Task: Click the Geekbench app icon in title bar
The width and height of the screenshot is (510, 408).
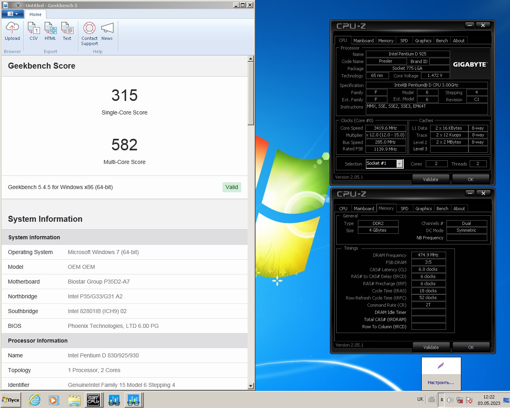Action: [6, 5]
